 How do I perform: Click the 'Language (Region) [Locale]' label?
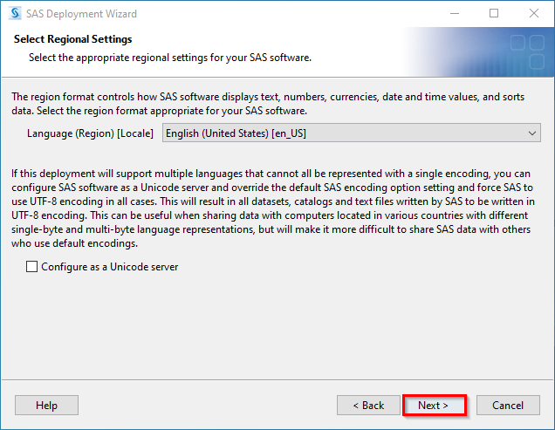[x=90, y=133]
